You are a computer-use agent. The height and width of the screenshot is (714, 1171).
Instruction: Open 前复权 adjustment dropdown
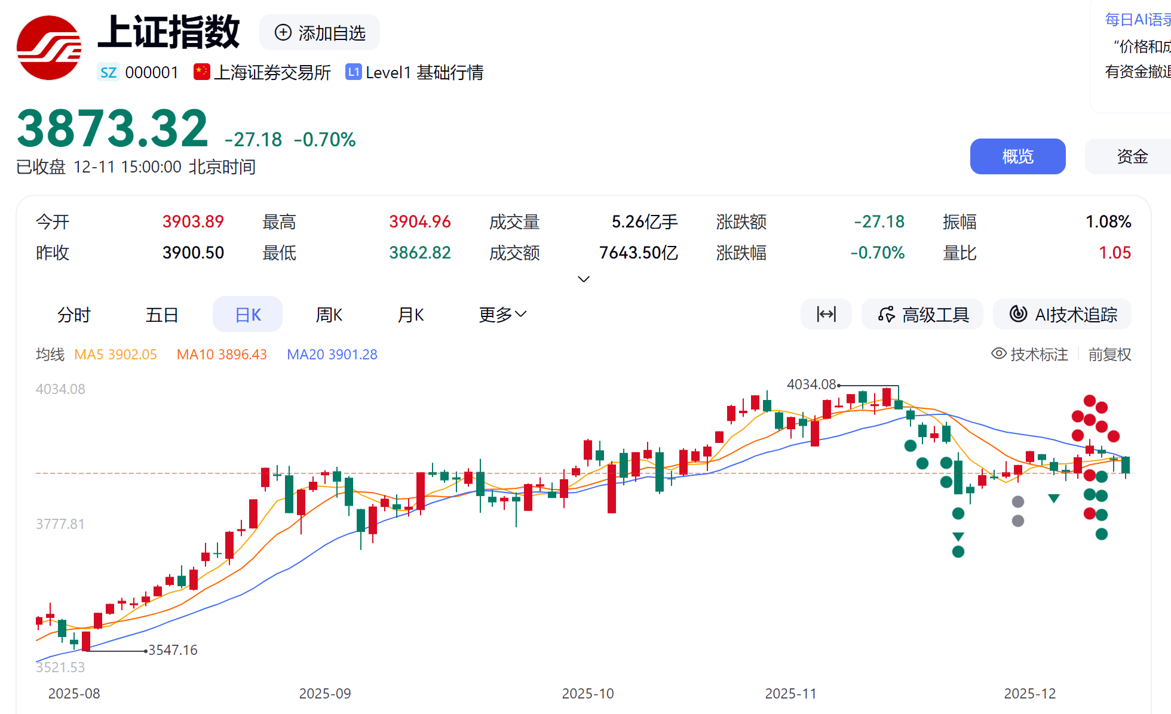point(1109,355)
